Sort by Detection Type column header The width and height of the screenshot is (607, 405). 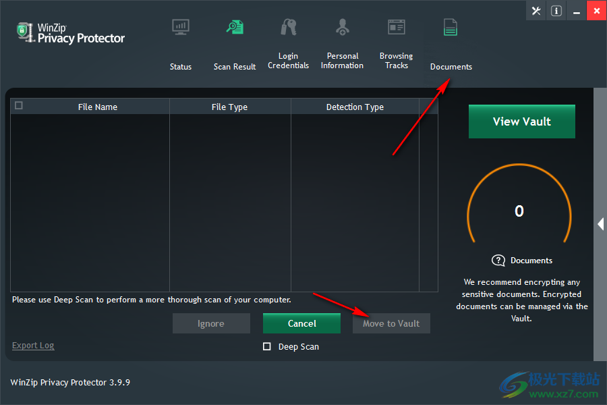355,107
